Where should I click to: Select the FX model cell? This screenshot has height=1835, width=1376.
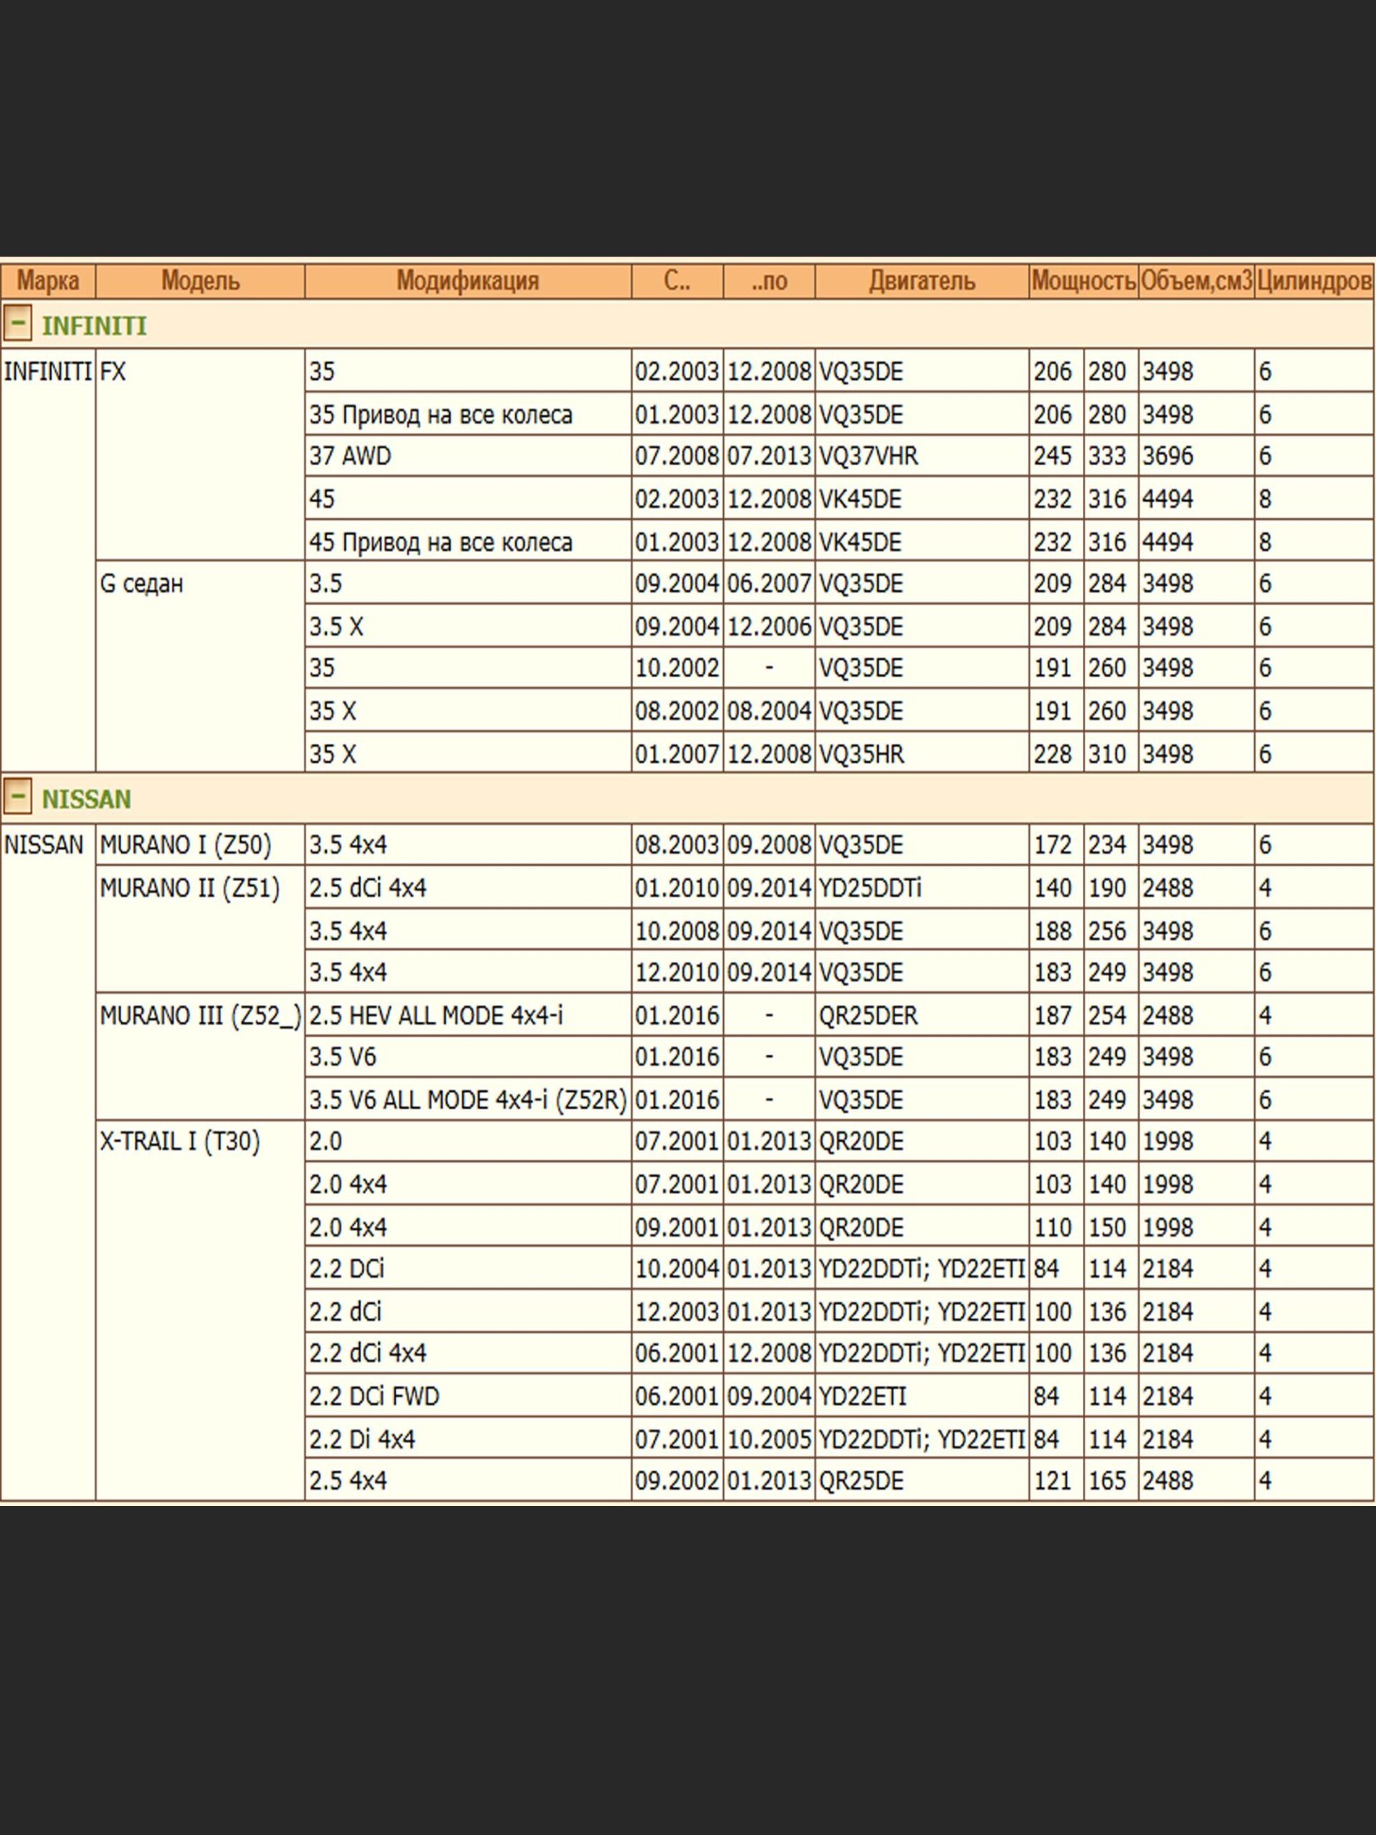pyautogui.click(x=113, y=371)
